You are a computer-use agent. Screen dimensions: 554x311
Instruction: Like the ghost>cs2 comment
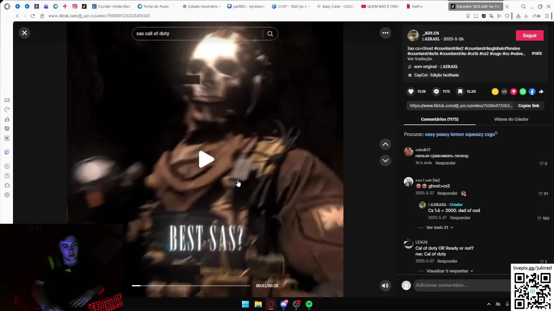(x=541, y=194)
